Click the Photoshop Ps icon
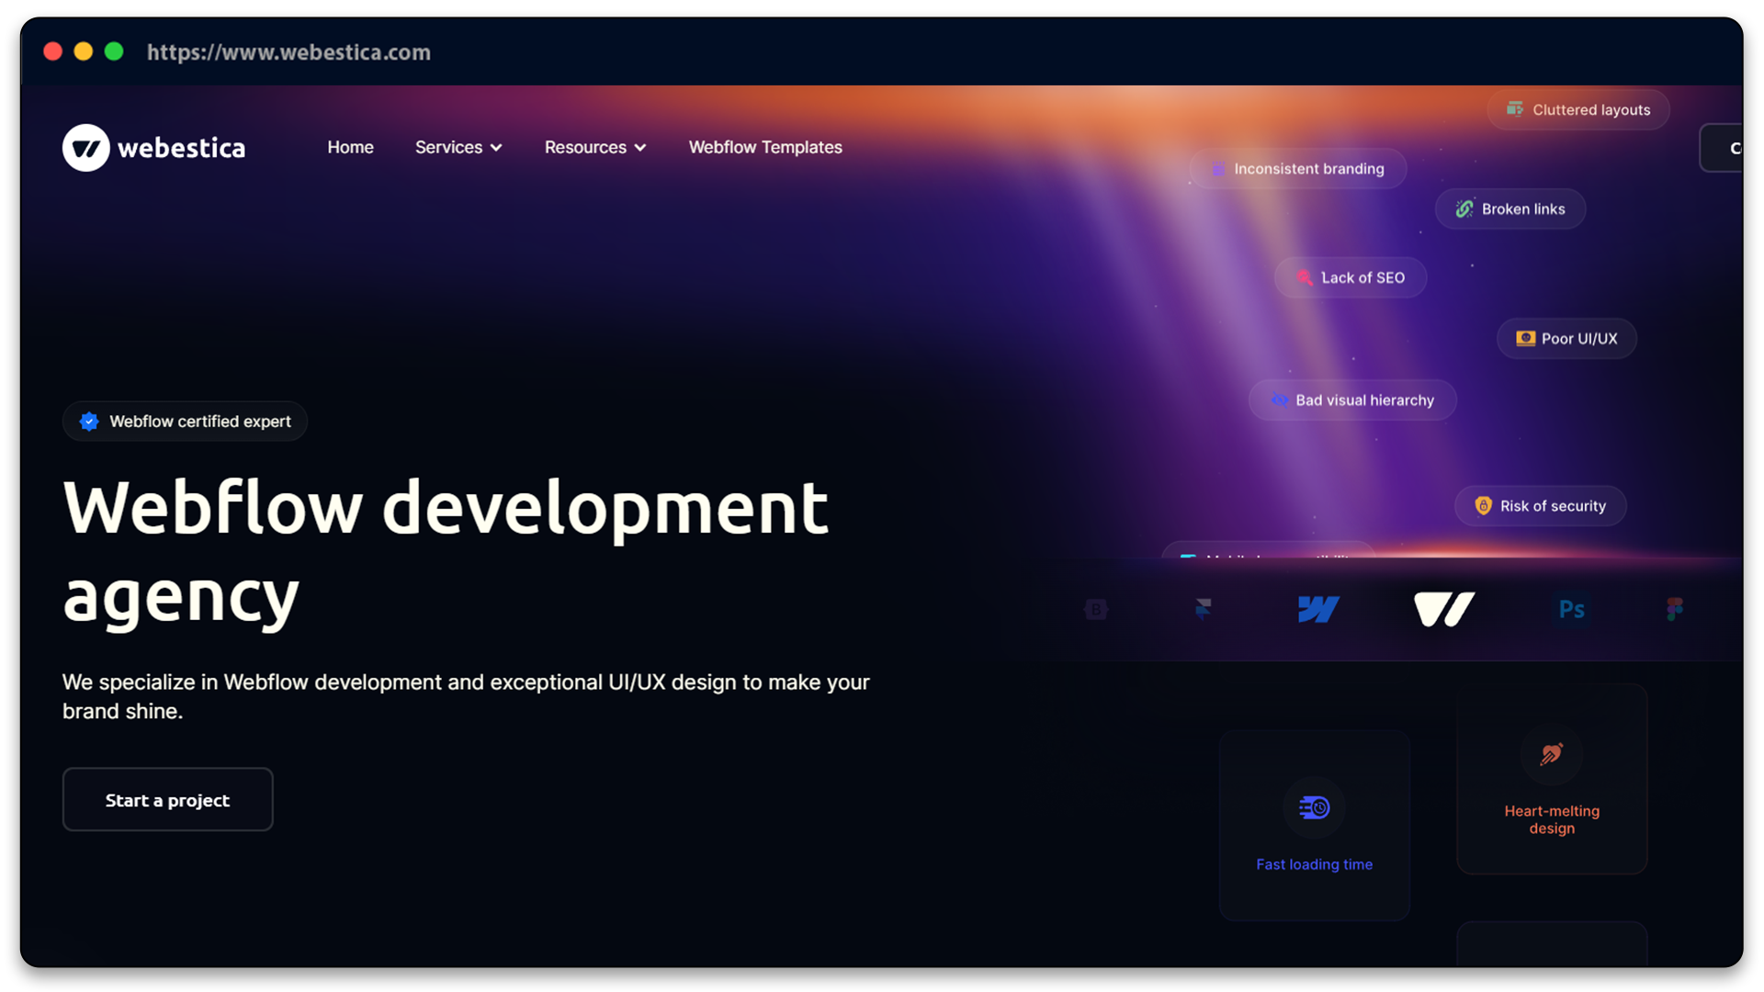The height and width of the screenshot is (992, 1764). 1572,609
